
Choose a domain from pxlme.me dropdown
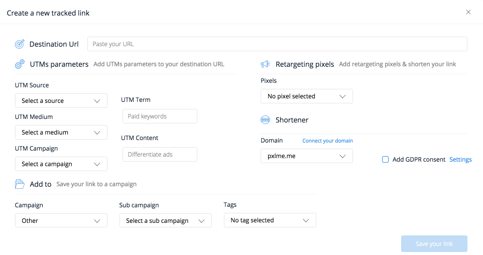307,156
